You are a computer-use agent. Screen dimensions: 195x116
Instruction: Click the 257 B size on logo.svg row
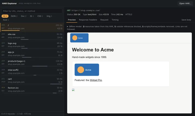60,46
